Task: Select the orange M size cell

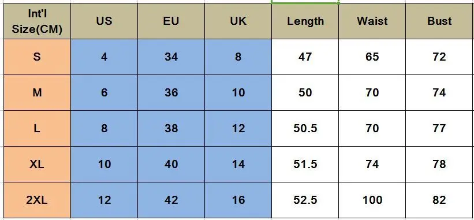Action: click(x=37, y=92)
